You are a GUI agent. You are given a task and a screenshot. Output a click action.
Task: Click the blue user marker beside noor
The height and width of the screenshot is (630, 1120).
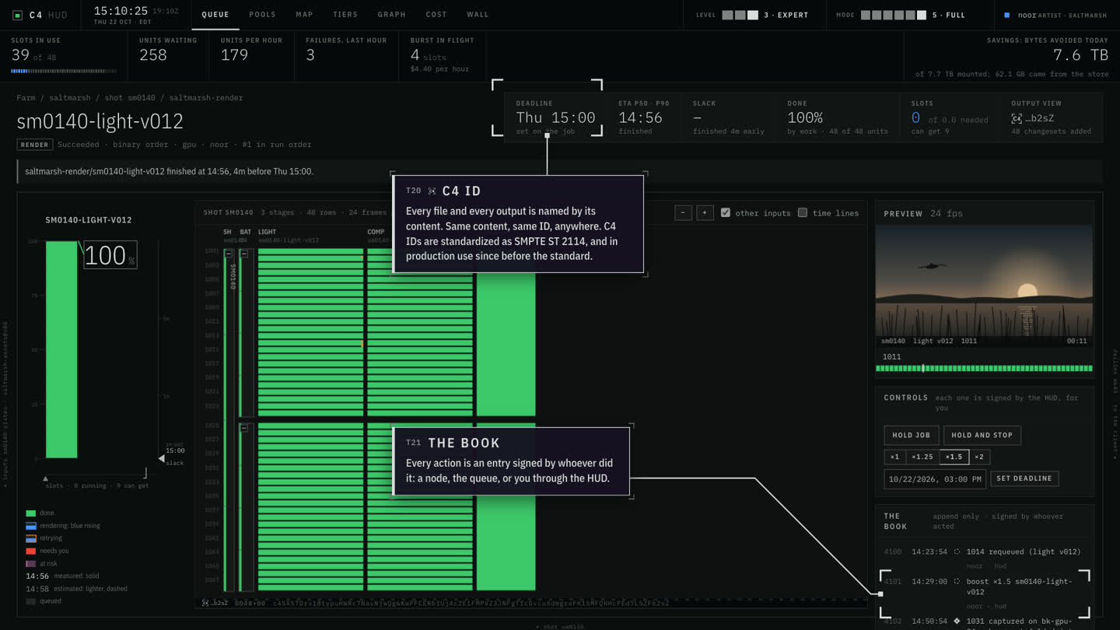1007,15
